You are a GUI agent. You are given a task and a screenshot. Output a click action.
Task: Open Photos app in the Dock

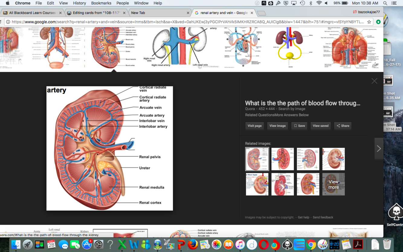(x=216, y=244)
